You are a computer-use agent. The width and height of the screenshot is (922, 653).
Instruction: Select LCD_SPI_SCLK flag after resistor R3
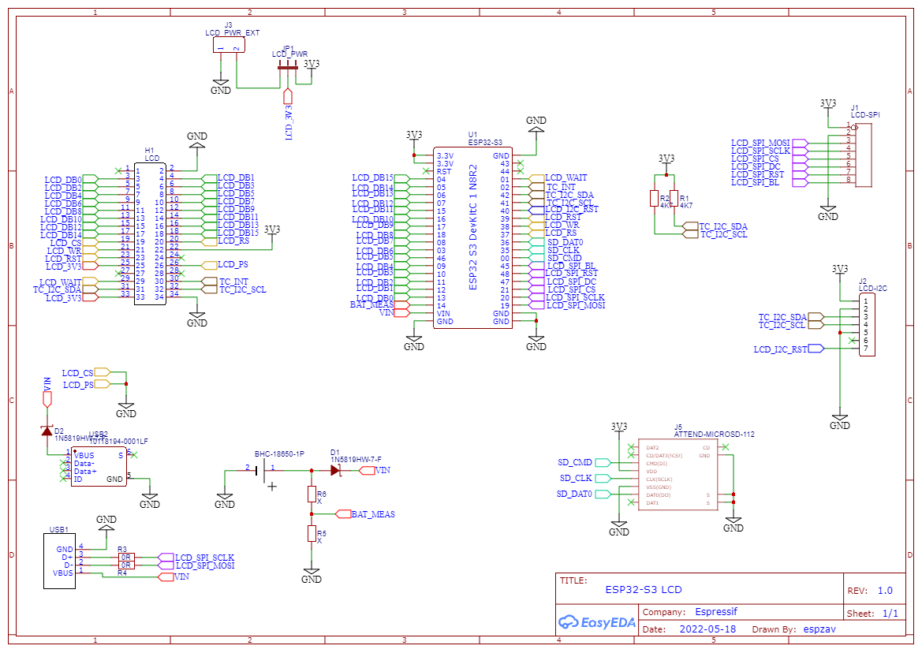[196, 558]
